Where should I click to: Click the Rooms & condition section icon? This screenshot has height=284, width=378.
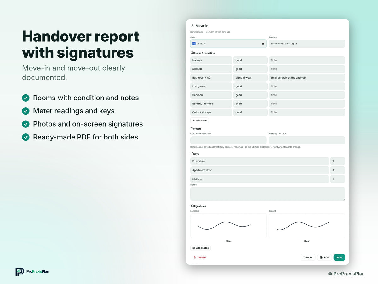click(x=192, y=53)
